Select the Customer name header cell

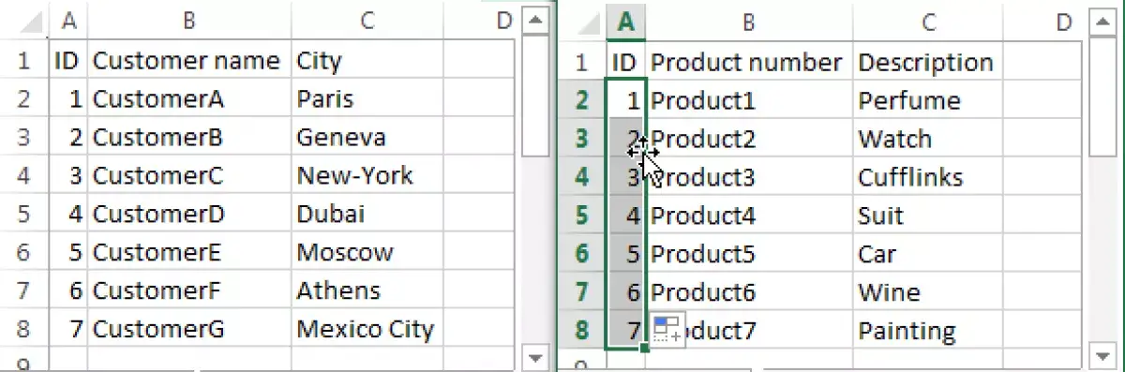[x=189, y=62]
